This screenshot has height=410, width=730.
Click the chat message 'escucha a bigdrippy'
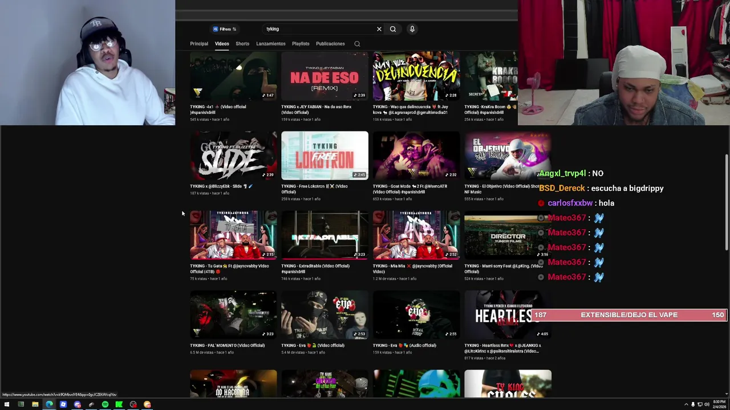click(x=627, y=188)
